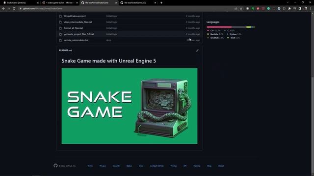Click file icon beside update_submodules.bat
This screenshot has width=314, height=176.
(60, 40)
